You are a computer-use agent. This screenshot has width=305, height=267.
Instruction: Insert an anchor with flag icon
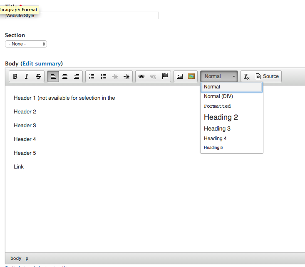(x=165, y=76)
